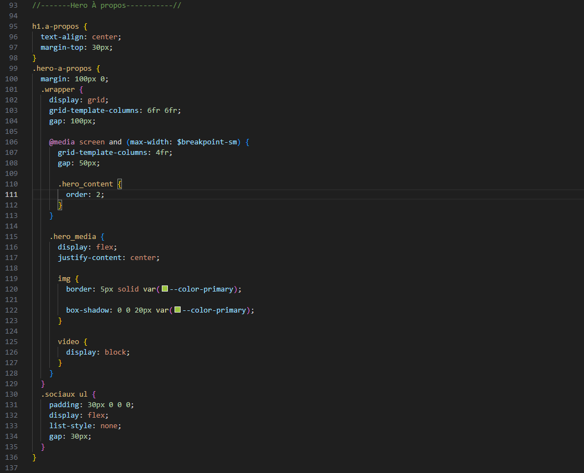Click the @media keyword on line 106

[x=62, y=142]
